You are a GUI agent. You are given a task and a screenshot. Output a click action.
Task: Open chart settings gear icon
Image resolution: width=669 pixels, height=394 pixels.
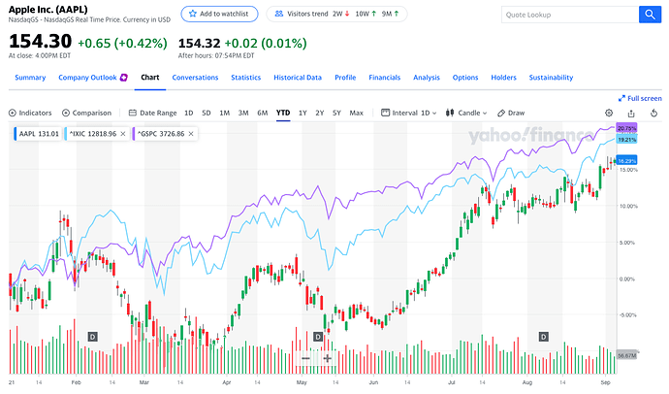point(609,113)
